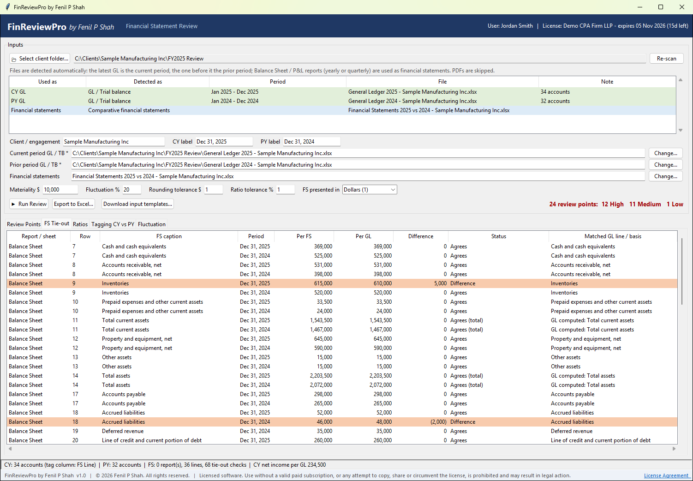
Task: Click Download input templates
Action: coord(137,204)
